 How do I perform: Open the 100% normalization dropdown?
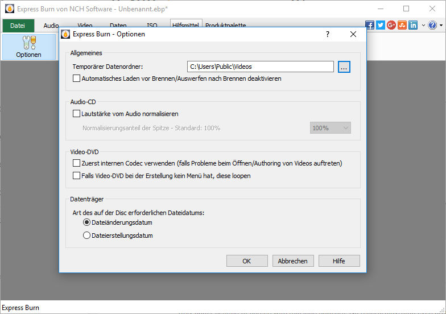coord(330,127)
